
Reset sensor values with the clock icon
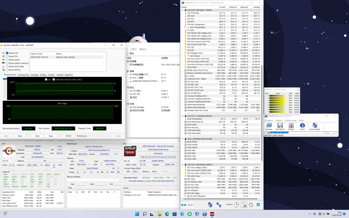(x=237, y=205)
